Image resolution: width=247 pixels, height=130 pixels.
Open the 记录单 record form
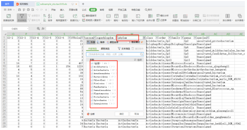point(161,20)
